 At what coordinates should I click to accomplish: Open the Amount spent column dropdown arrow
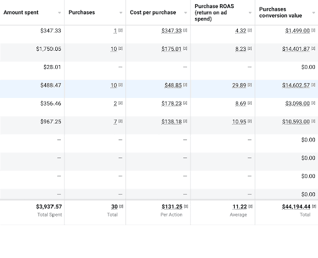60,13
